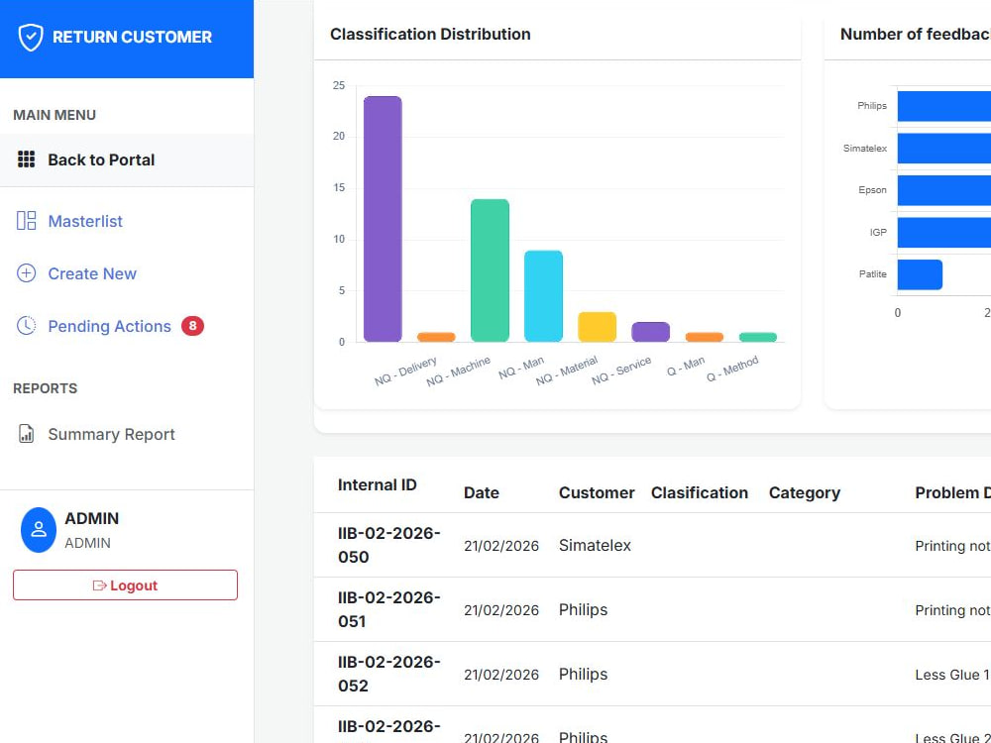Click the green NQ - Man bar

490,270
